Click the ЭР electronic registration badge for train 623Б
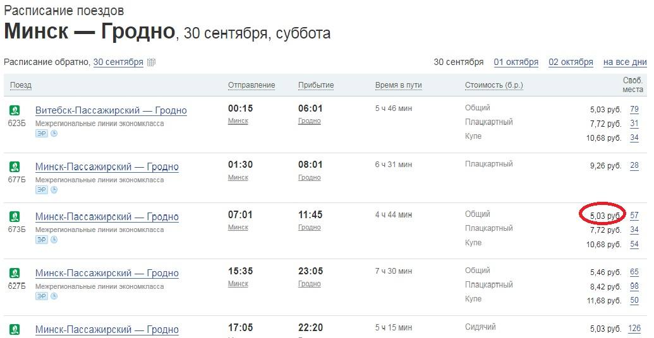Viewport: 654px width, 338px height. tap(41, 134)
